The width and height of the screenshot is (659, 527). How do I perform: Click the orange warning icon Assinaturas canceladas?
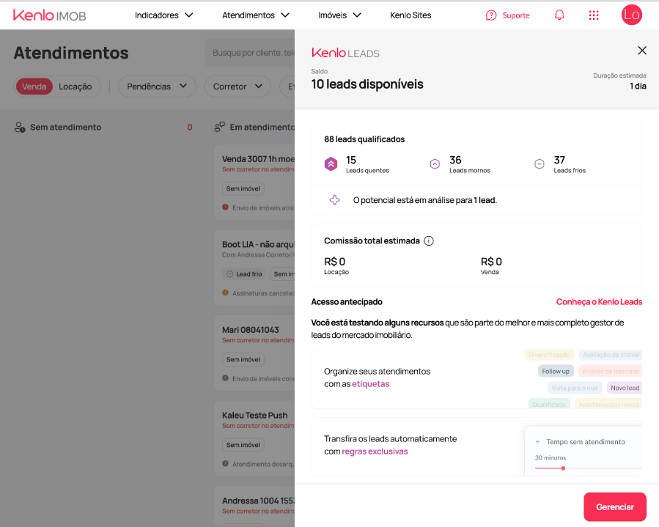(225, 292)
